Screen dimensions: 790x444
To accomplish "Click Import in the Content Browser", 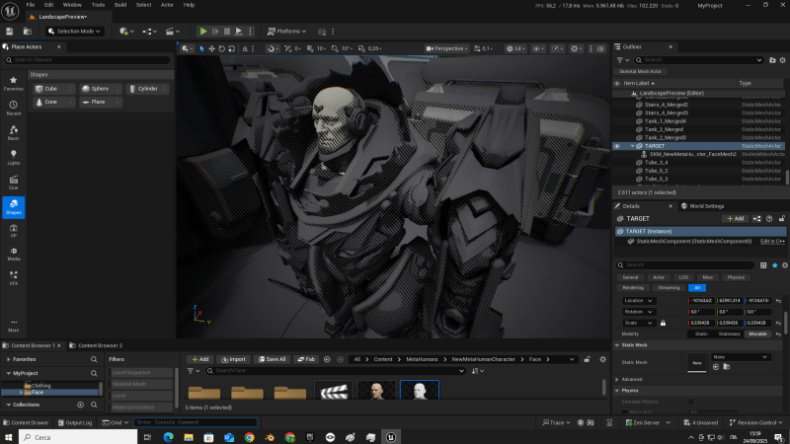I will click(233, 359).
